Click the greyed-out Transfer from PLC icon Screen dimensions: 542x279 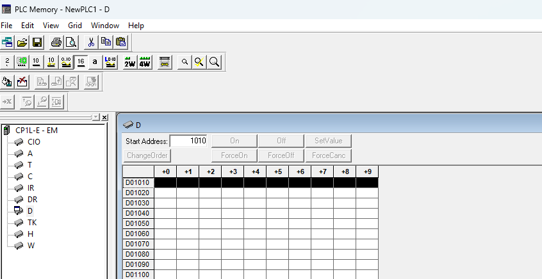tap(56, 82)
